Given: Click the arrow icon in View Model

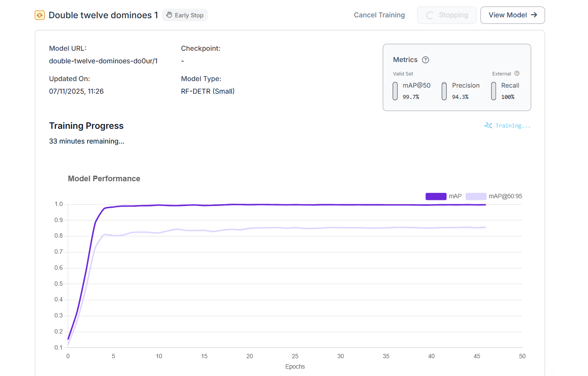Looking at the screenshot, I should point(534,15).
